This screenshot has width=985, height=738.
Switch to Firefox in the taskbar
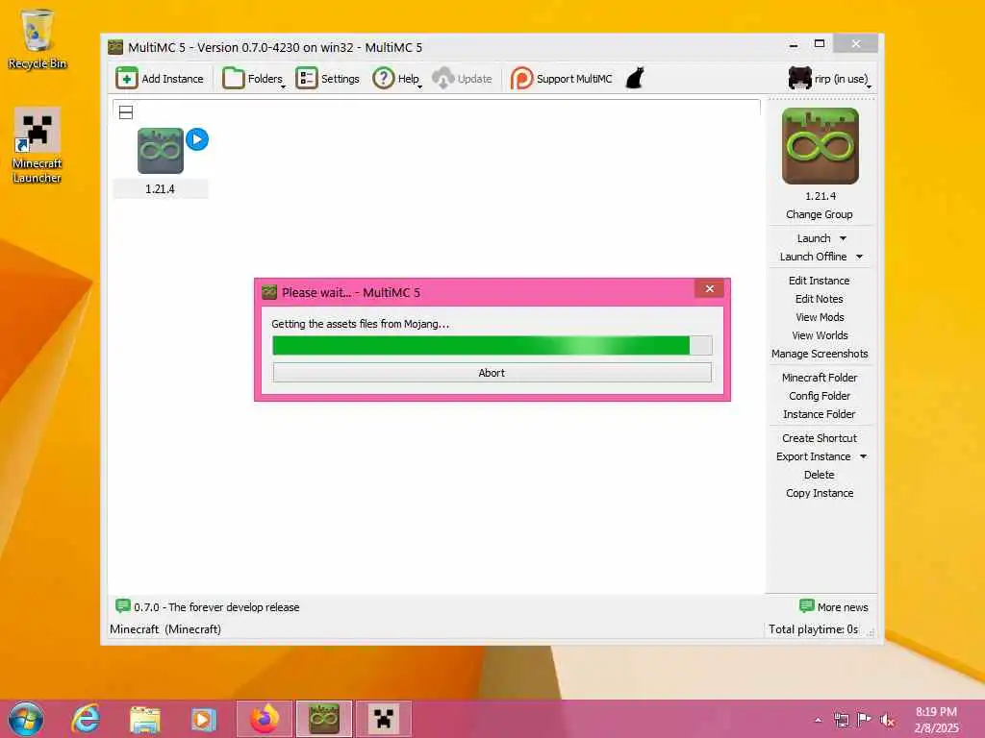(x=265, y=719)
